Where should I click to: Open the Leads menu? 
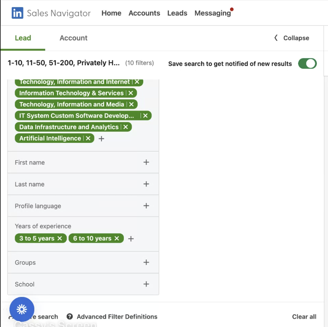177,13
